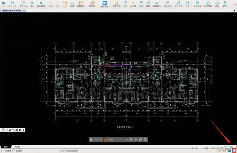Click the emoji face icon on IME bar
Image resolution: width=237 pixels, height=153 pixels.
pos(20,130)
